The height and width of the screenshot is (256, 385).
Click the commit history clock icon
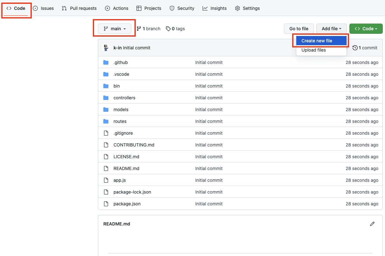(x=355, y=48)
